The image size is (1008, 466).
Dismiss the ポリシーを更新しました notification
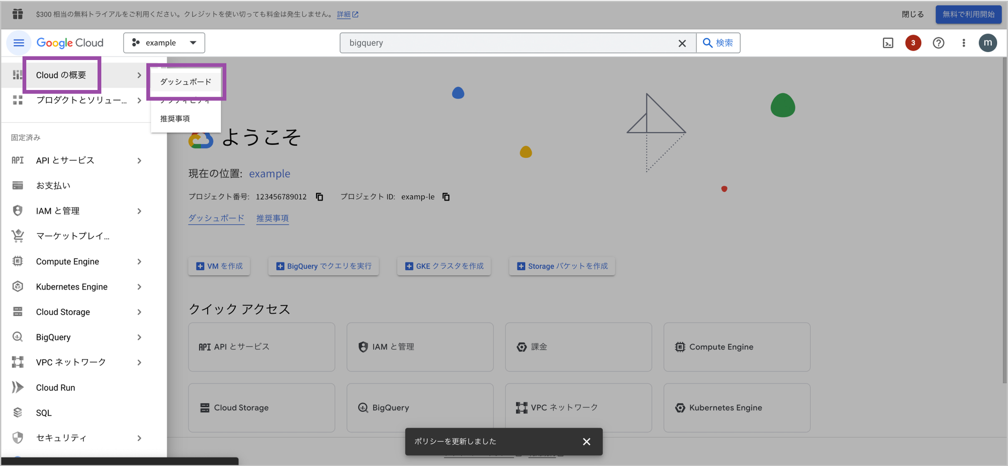point(587,441)
